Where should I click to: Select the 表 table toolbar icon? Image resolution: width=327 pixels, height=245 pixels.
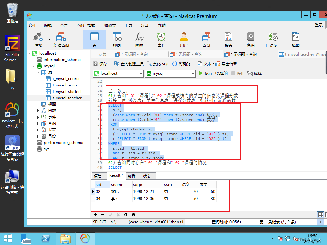point(95,40)
